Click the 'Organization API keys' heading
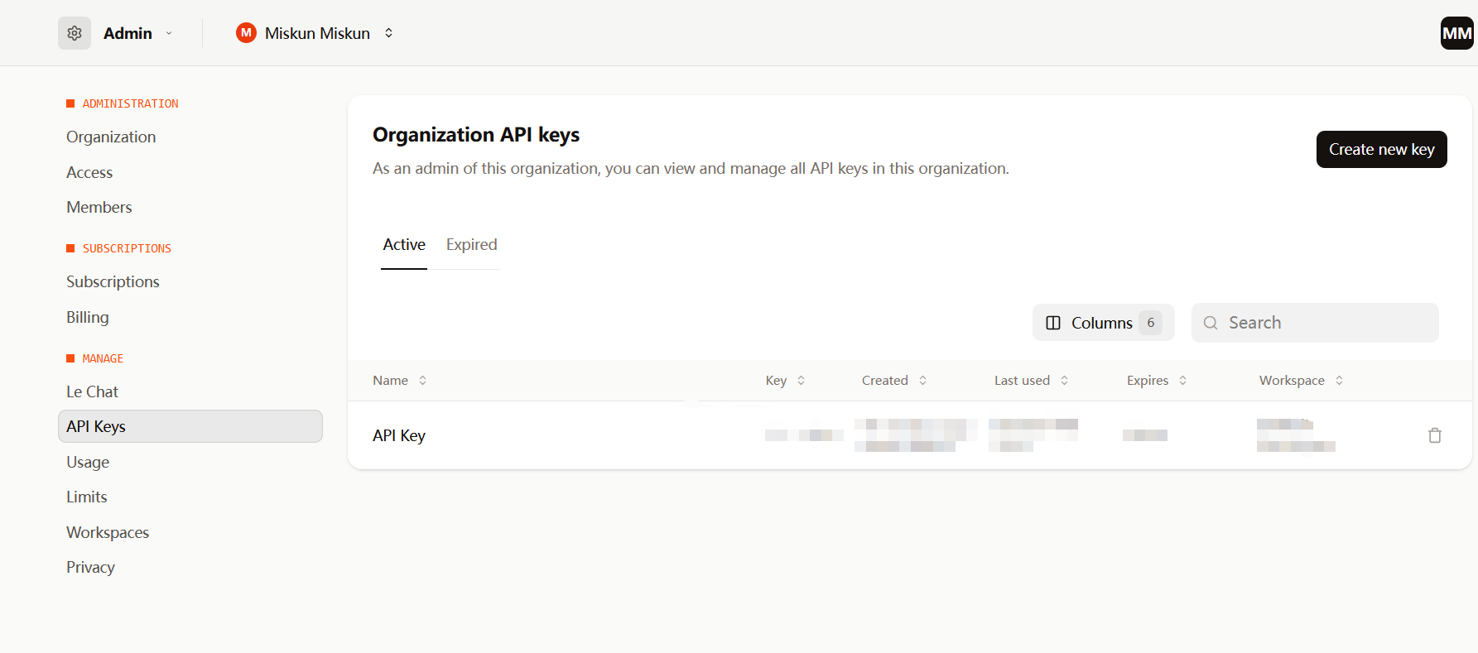The width and height of the screenshot is (1478, 653). (476, 135)
